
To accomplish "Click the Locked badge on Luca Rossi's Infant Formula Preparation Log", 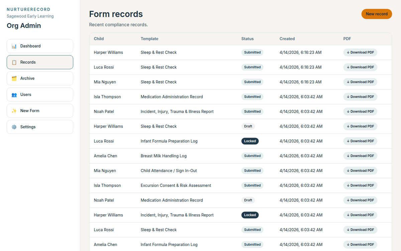I will pos(250,141).
